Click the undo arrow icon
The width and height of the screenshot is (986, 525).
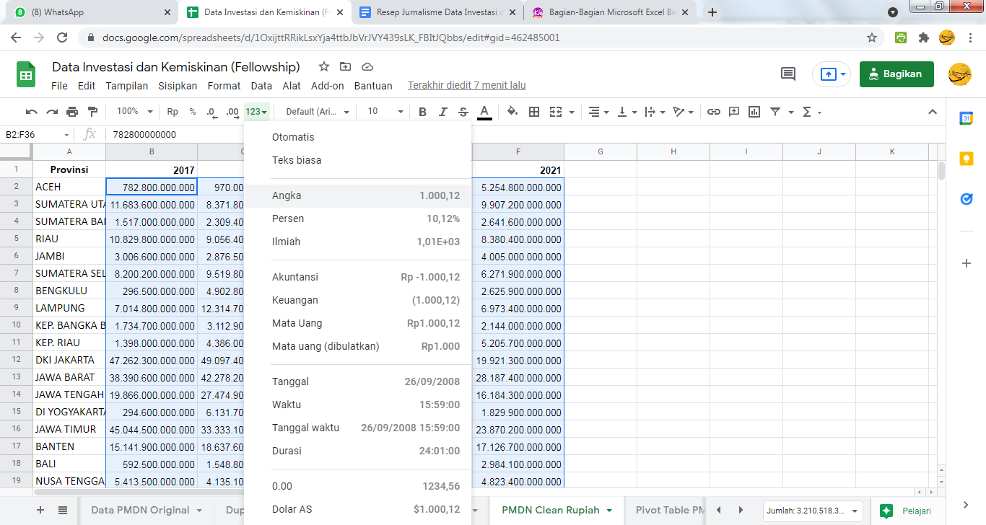[31, 112]
